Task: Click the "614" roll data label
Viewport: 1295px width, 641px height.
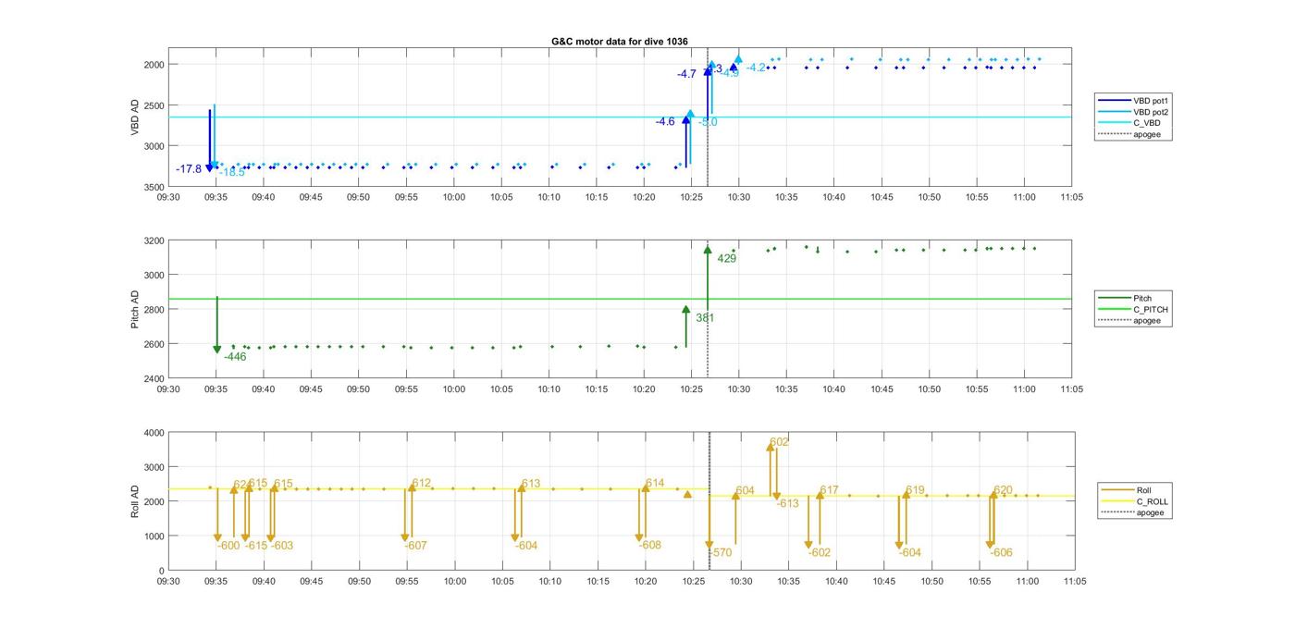Action: (x=655, y=484)
